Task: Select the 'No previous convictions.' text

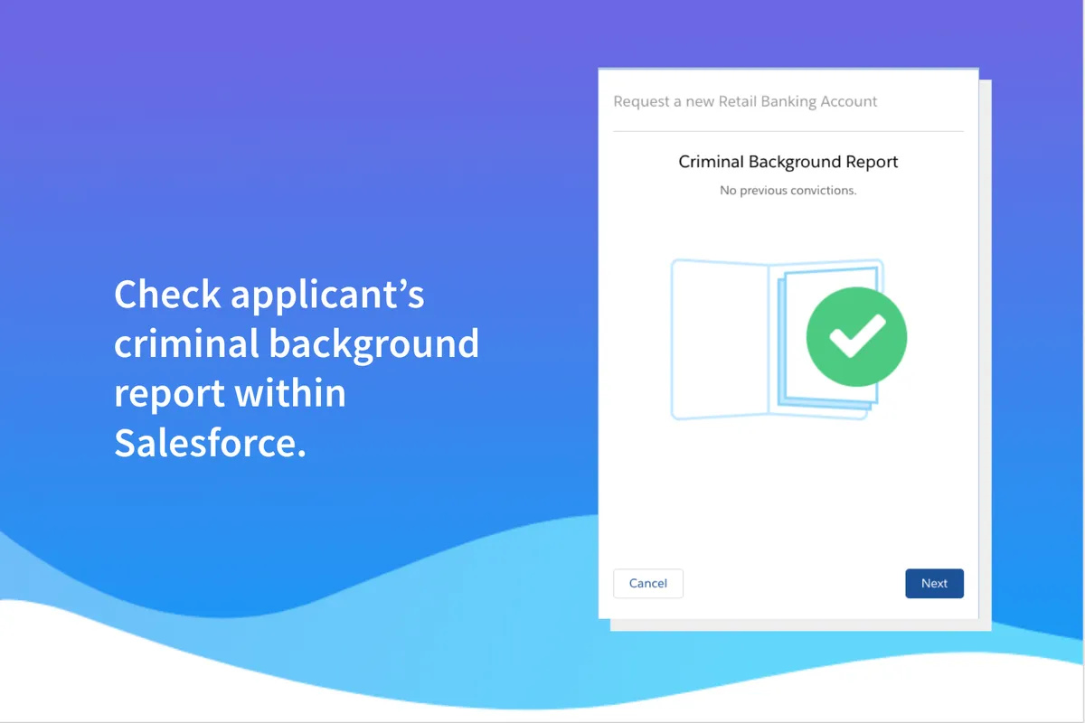Action: [x=788, y=191]
